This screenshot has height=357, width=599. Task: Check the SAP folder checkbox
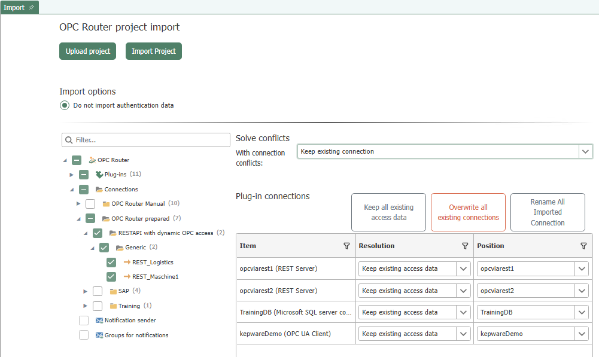98,291
